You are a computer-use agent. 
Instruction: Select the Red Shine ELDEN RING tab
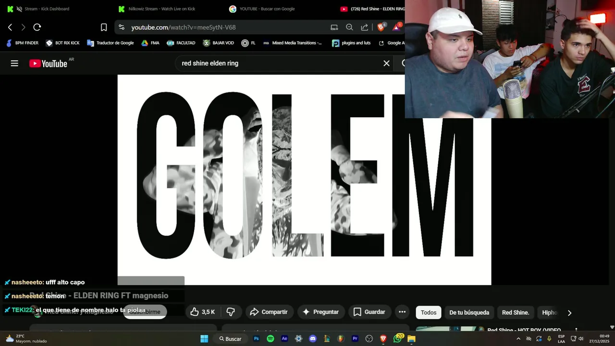point(372,9)
